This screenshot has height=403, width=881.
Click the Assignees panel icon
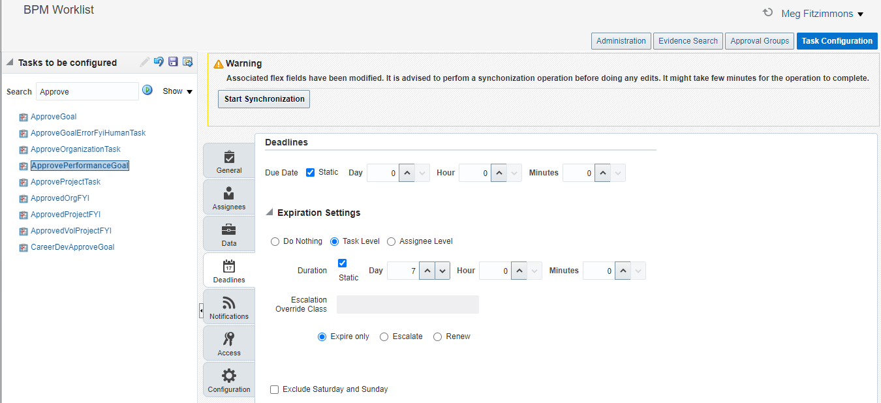tap(228, 193)
